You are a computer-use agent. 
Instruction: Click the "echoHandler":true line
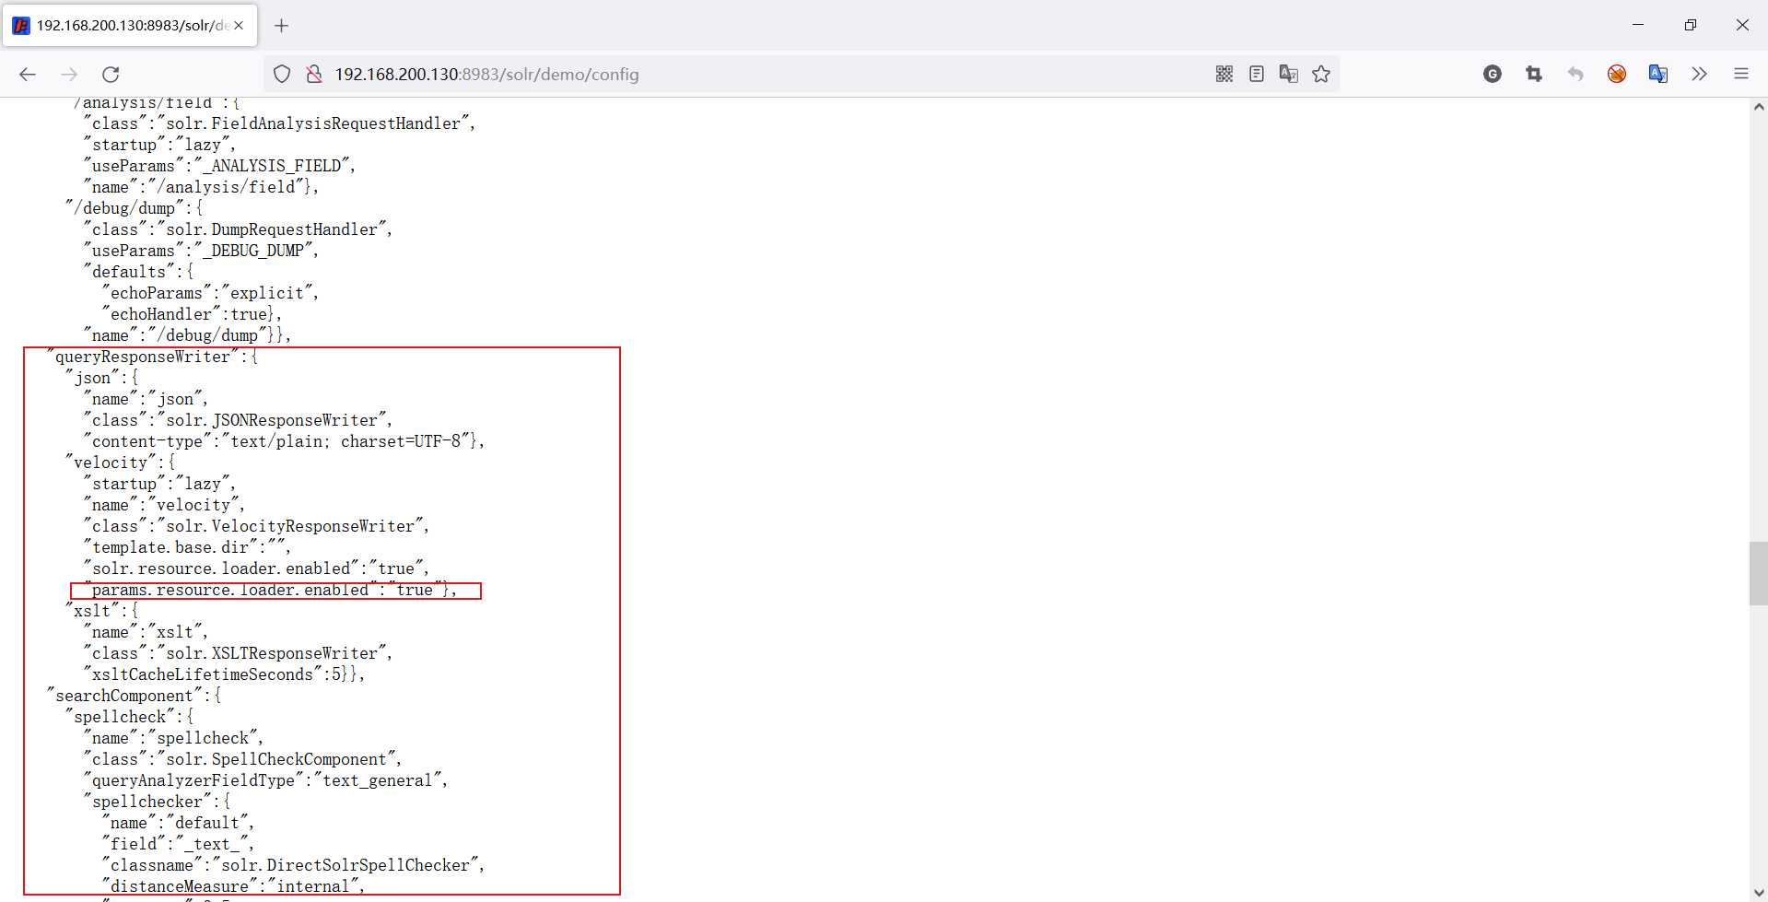[192, 314]
